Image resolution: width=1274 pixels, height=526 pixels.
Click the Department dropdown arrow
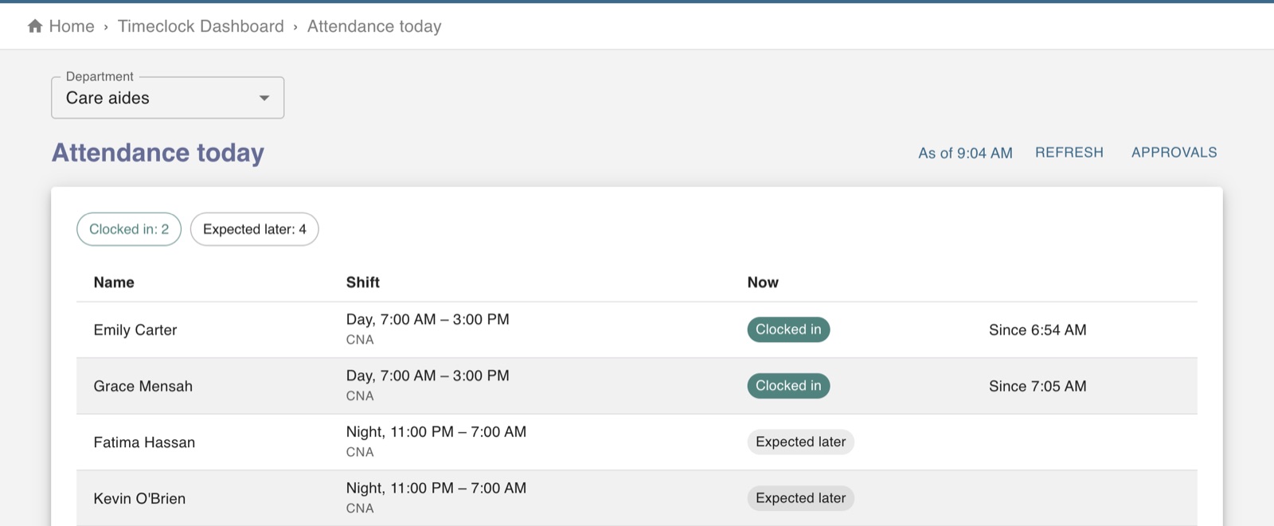(264, 98)
